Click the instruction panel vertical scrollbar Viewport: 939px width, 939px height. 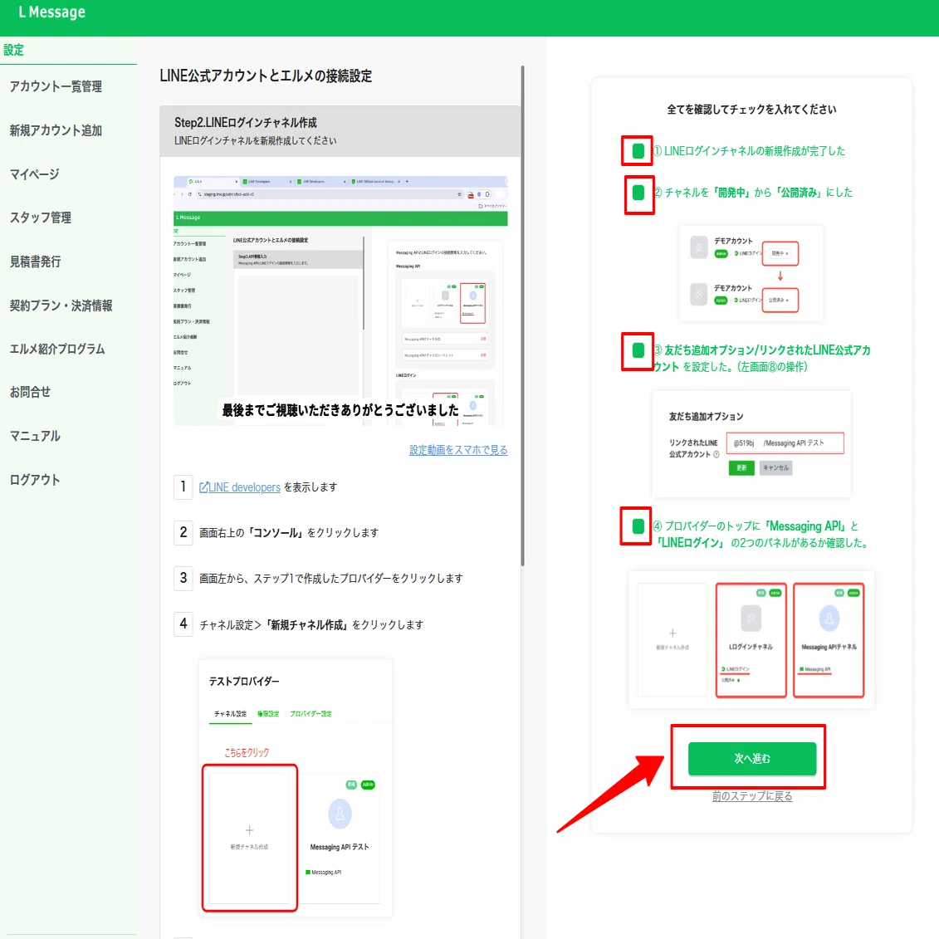click(x=522, y=315)
